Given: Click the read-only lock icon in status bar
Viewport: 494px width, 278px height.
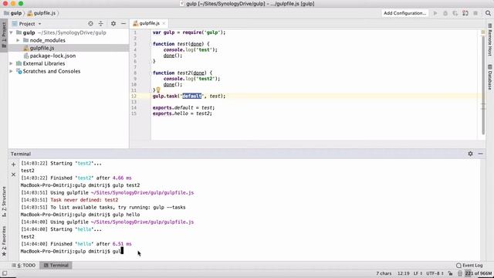Looking at the screenshot, I should pos(450,273).
